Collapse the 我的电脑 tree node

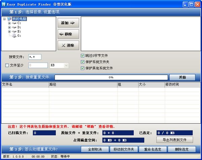(4, 19)
